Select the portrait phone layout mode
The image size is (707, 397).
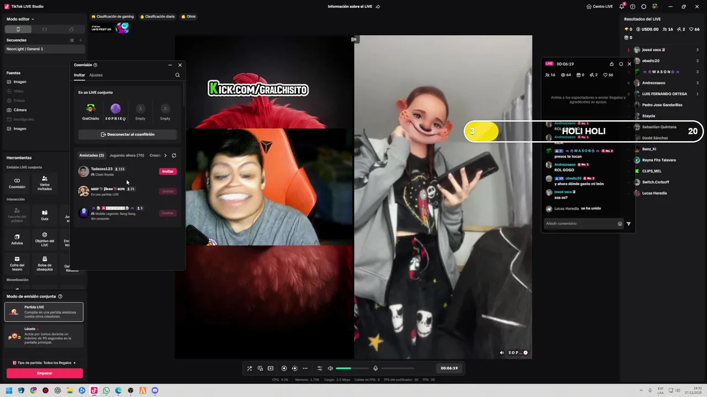[x=18, y=29]
